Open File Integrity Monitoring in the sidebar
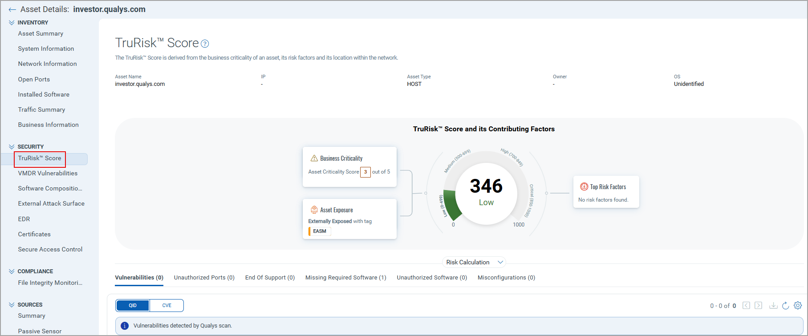Image resolution: width=808 pixels, height=336 pixels. (50, 283)
